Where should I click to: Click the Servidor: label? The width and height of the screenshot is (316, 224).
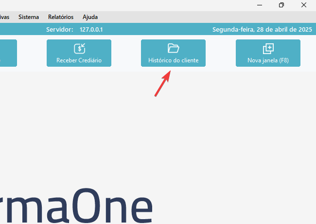(x=60, y=30)
